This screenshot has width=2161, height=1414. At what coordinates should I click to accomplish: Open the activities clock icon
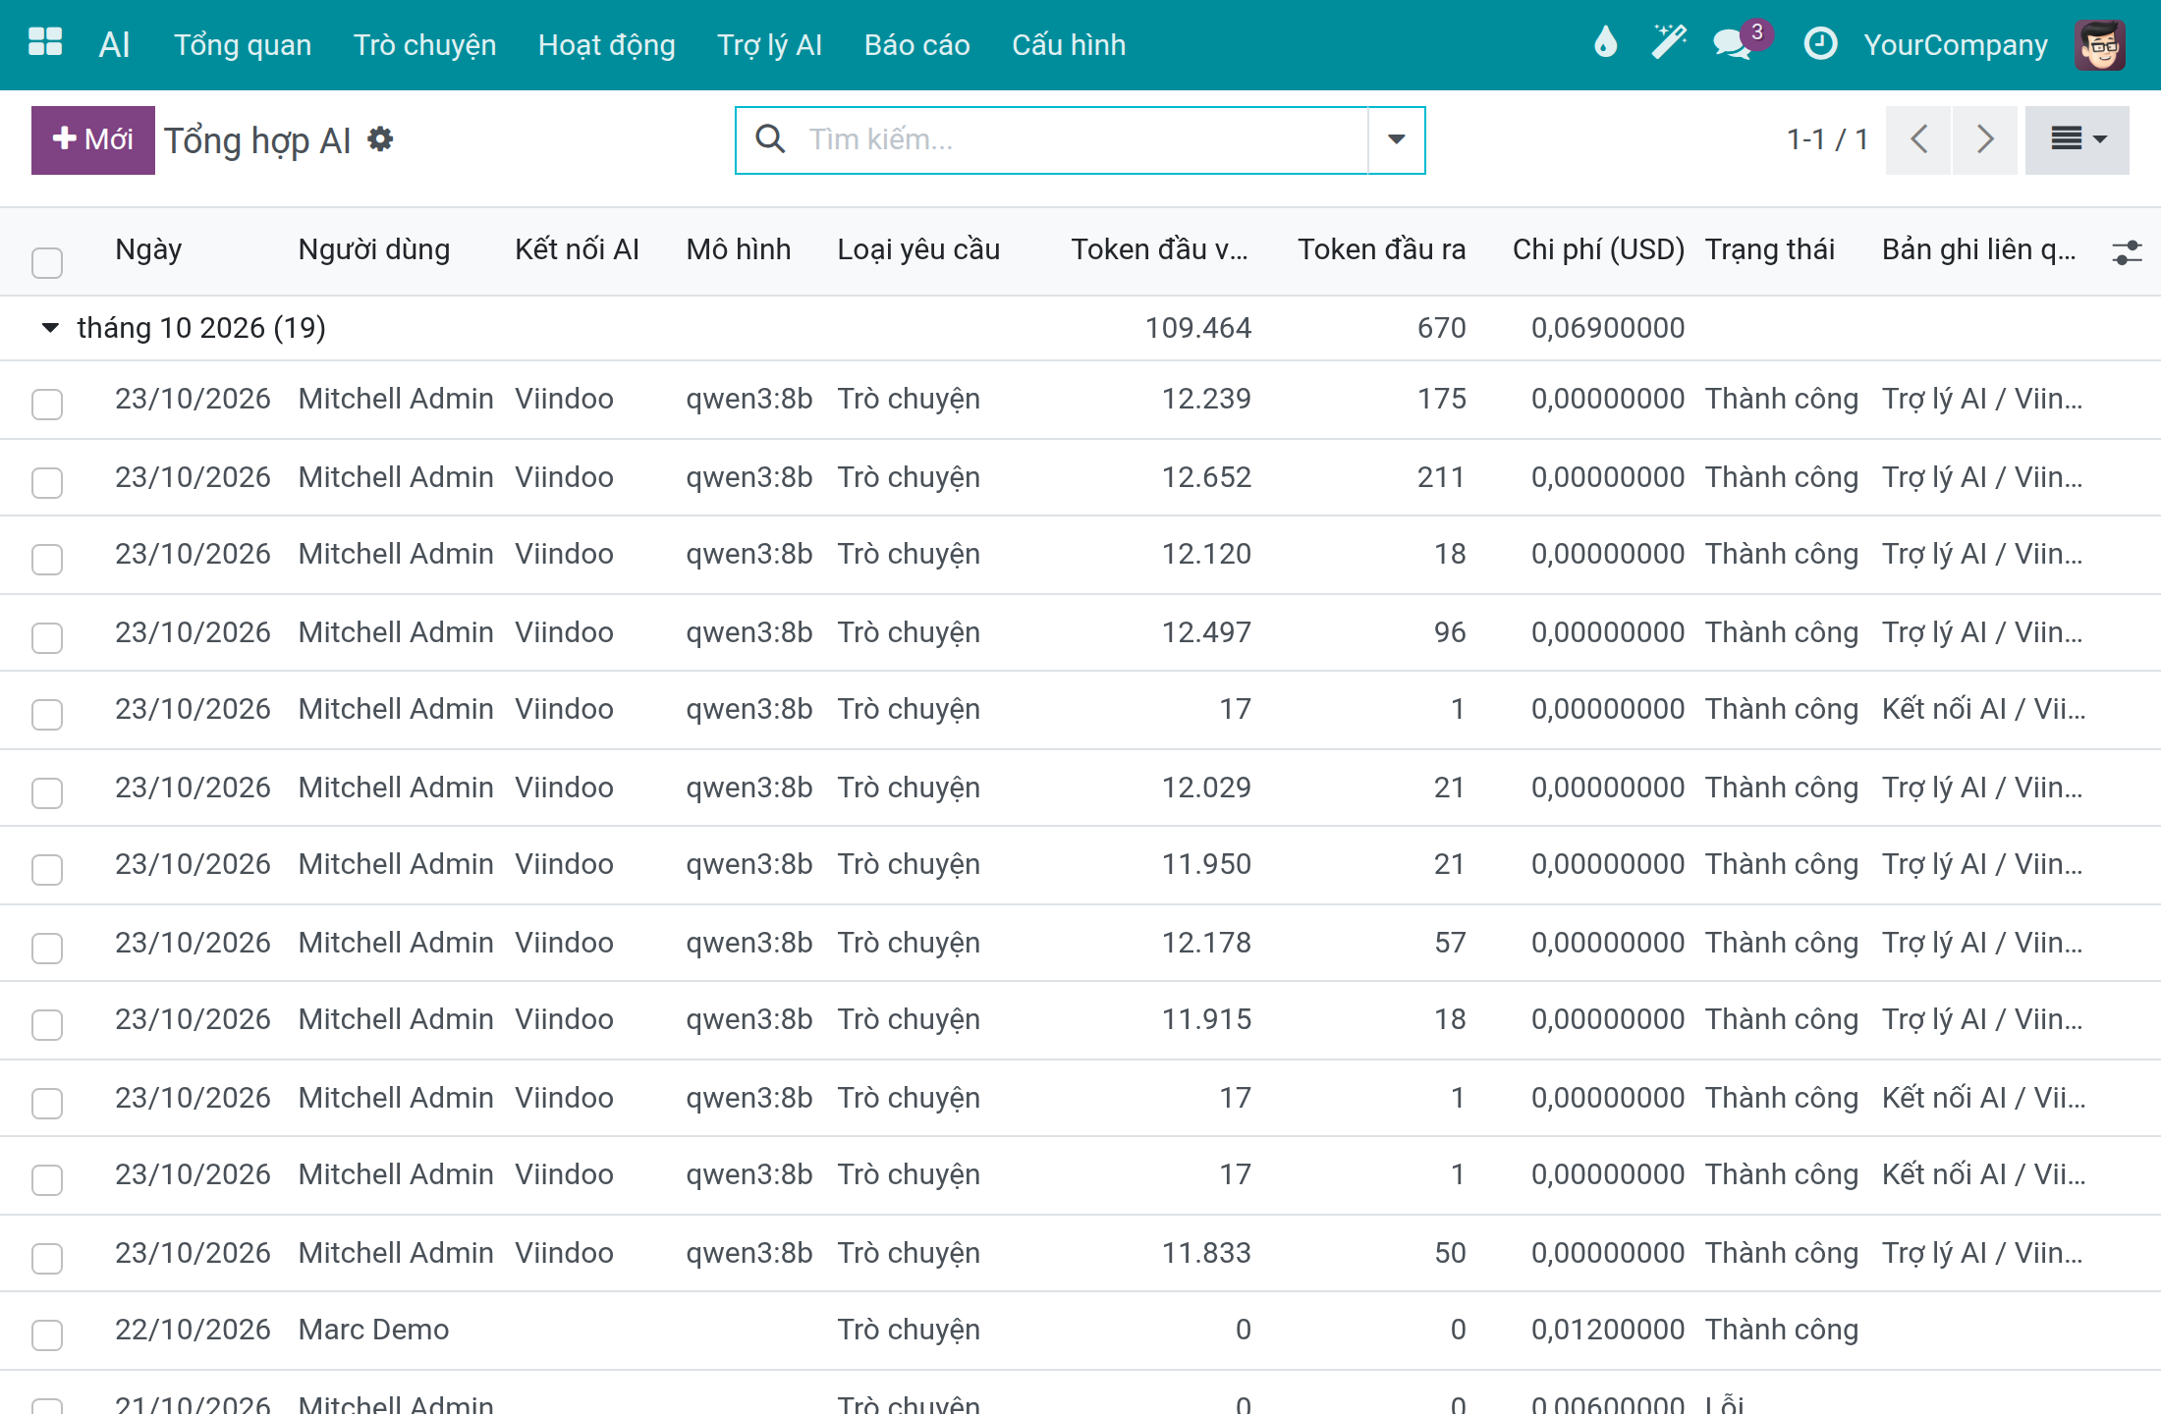click(1820, 43)
